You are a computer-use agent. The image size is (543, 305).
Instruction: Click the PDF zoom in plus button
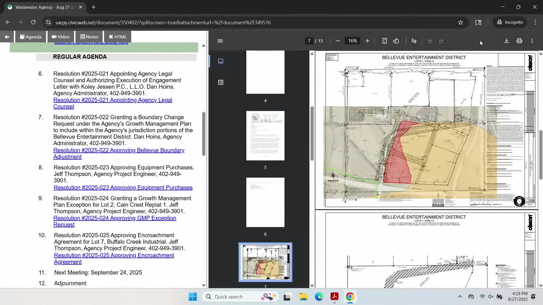click(367, 41)
